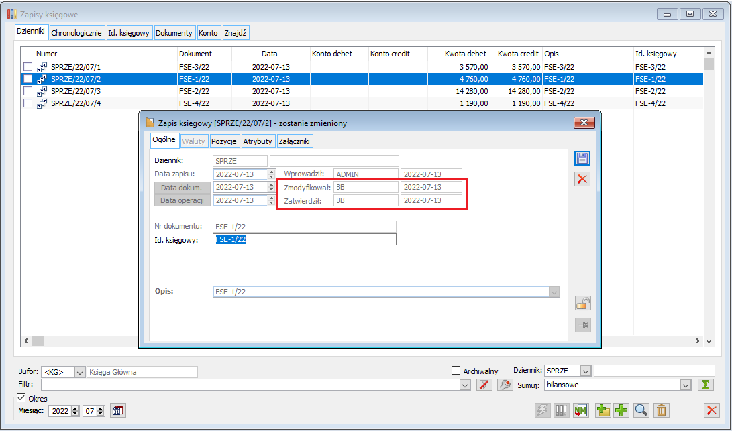Click the open padlock icon in the dialog
Viewport: 732px width, 431px height.
[x=582, y=303]
